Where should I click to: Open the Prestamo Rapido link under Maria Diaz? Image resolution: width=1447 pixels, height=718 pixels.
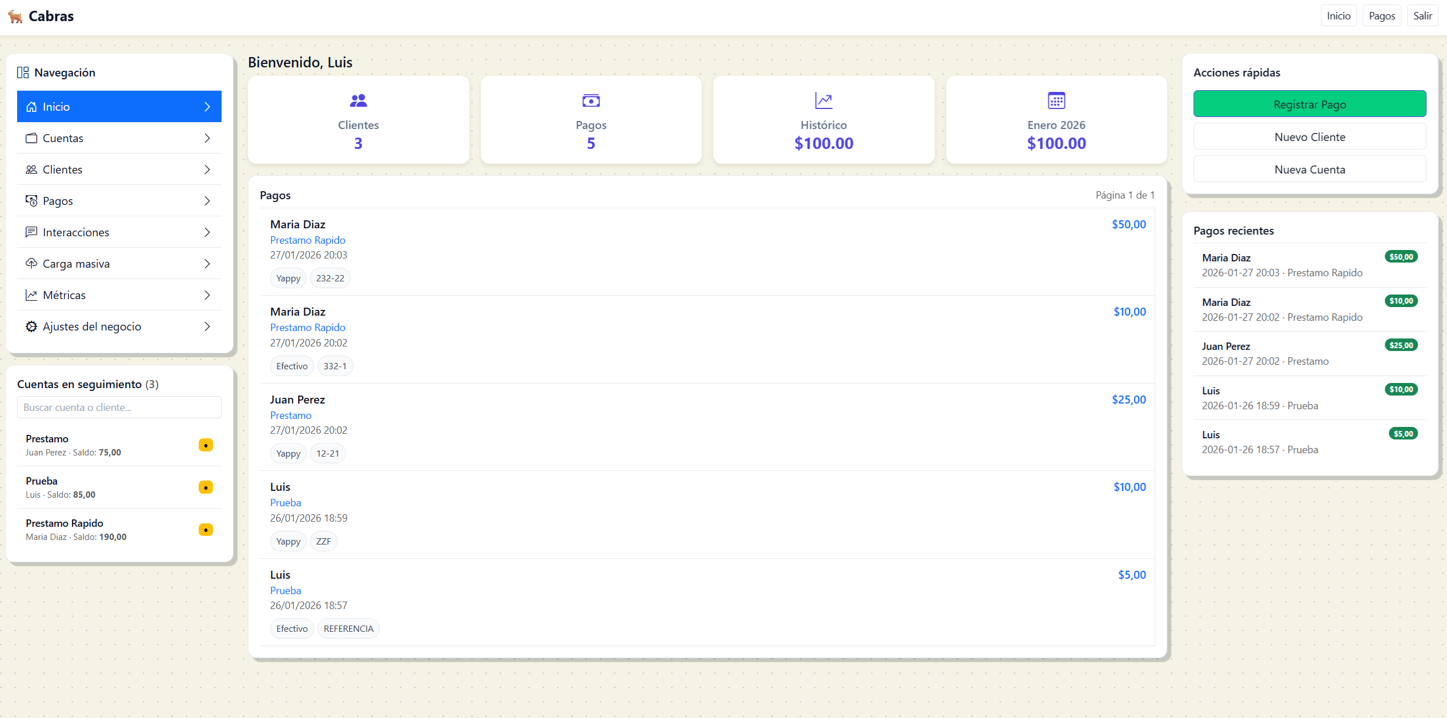(307, 240)
